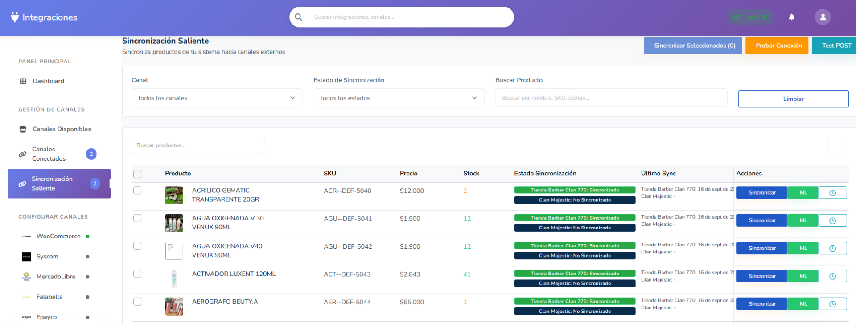Click the Probar Conexión button
The height and width of the screenshot is (324, 856).
[x=777, y=46]
